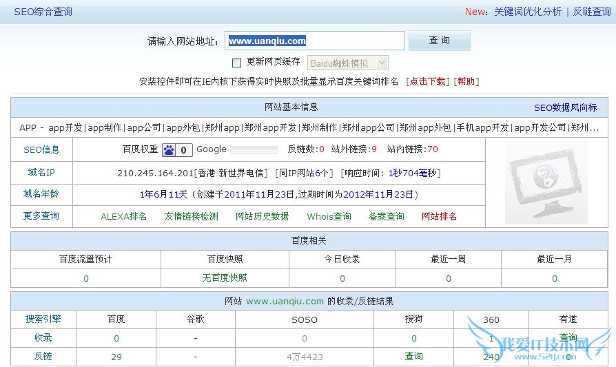Click the 查询 search button
616x367 pixels.
coord(439,41)
